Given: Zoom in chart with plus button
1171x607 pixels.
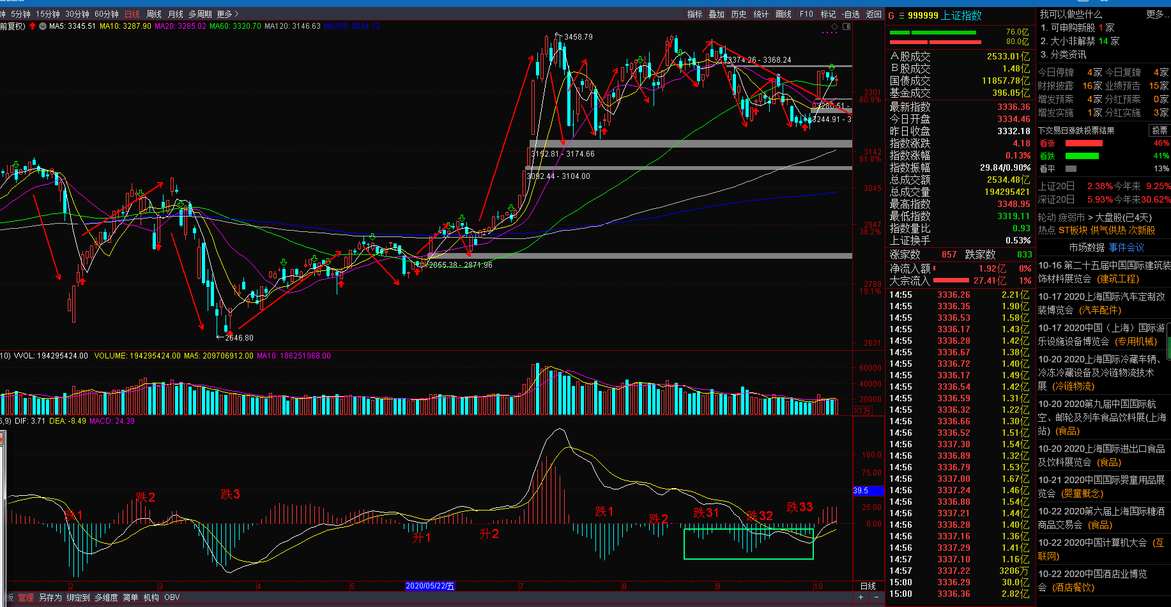Looking at the screenshot, I should click(861, 597).
